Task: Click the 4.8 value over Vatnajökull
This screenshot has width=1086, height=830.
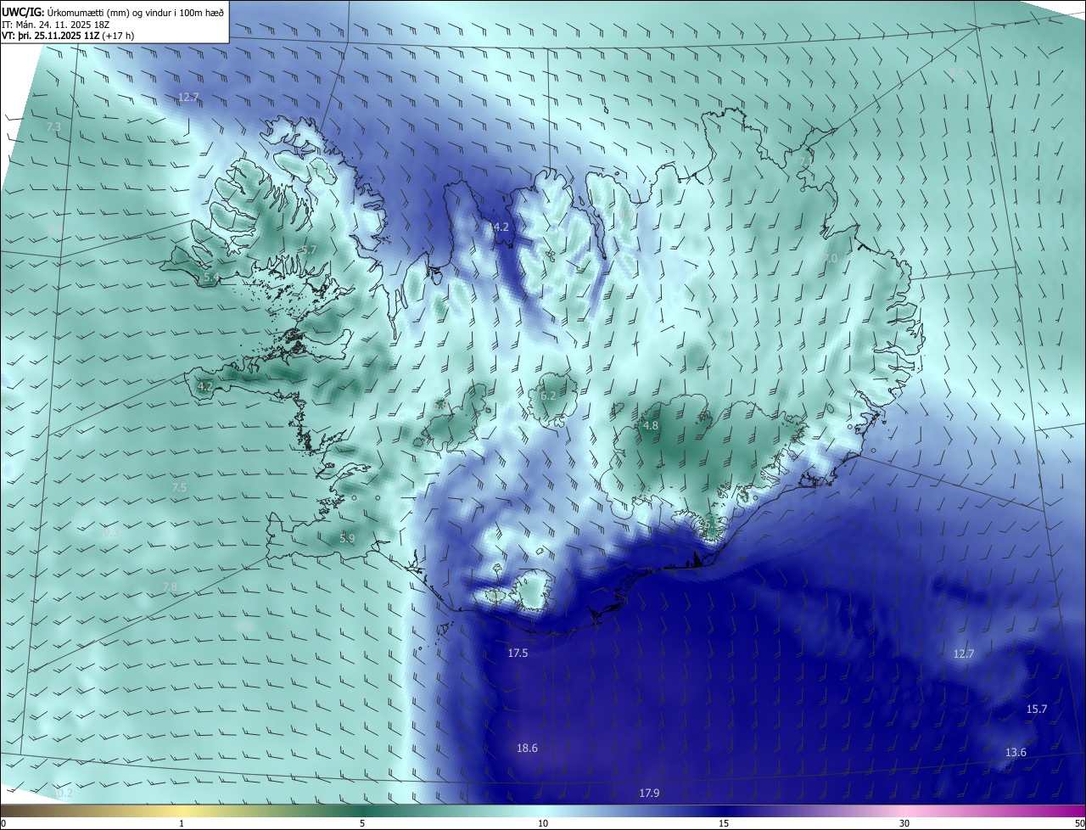Action: coord(651,425)
